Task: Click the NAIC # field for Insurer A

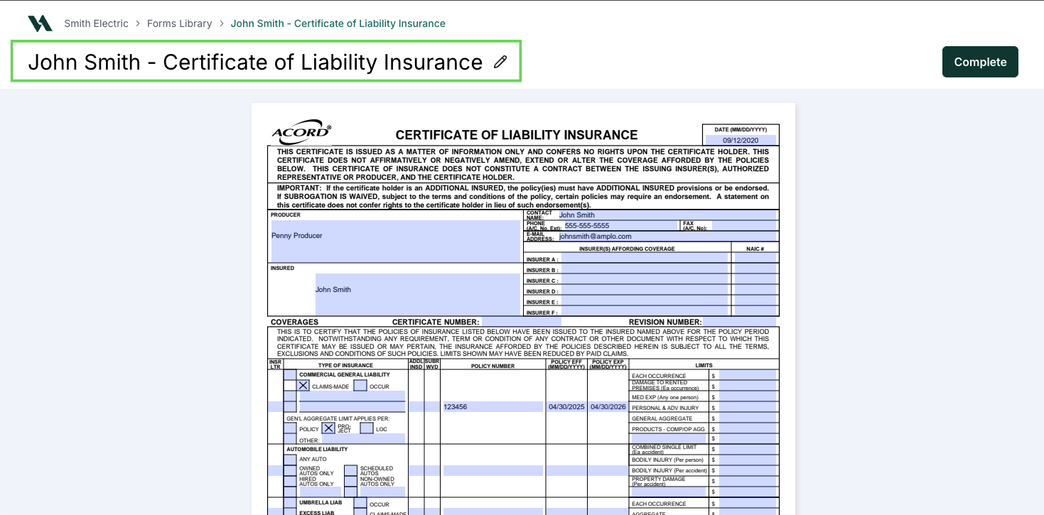Action: 756,259
